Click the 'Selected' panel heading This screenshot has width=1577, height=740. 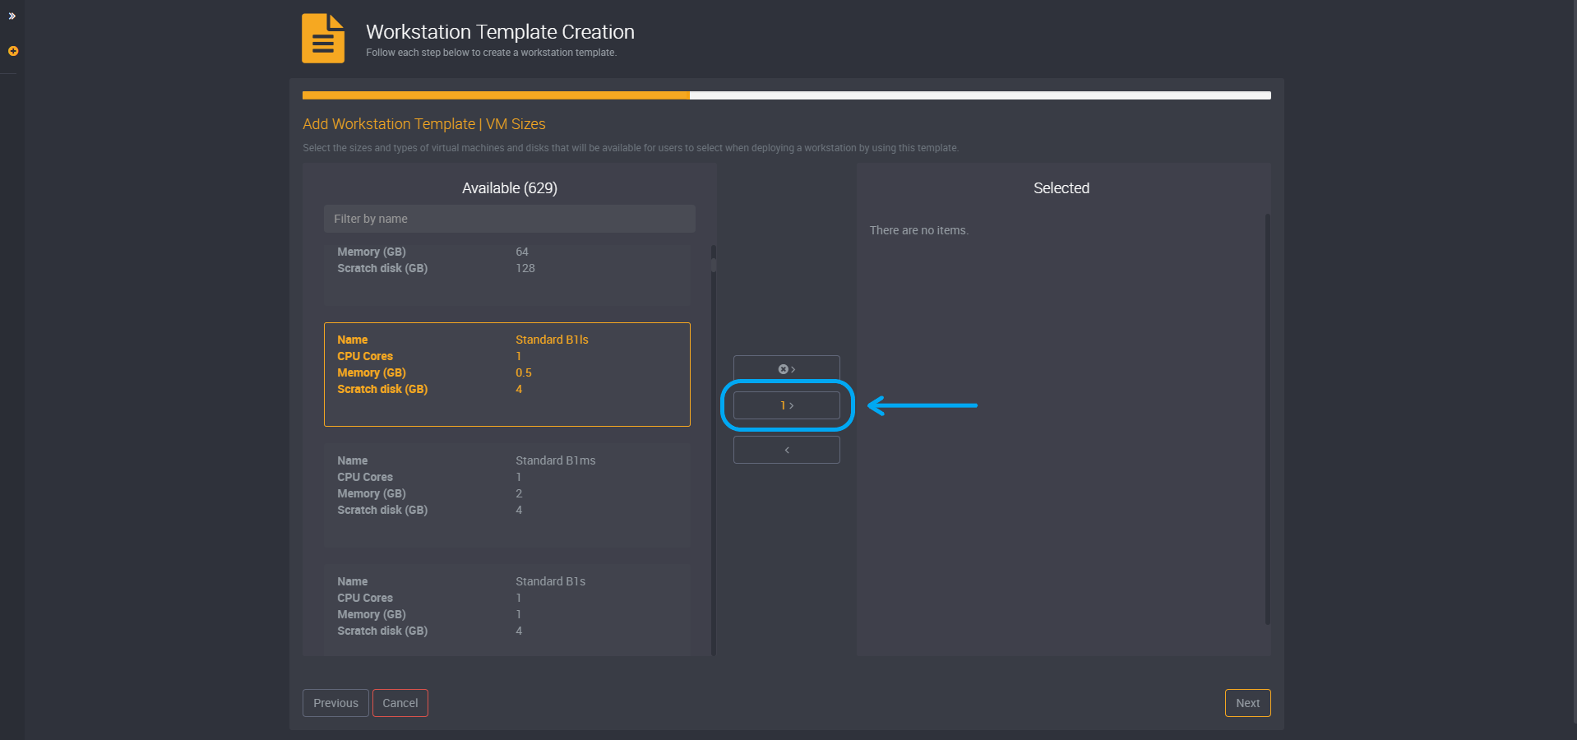(x=1061, y=188)
